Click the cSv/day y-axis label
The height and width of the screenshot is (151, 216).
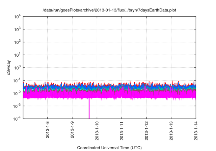click(8, 67)
